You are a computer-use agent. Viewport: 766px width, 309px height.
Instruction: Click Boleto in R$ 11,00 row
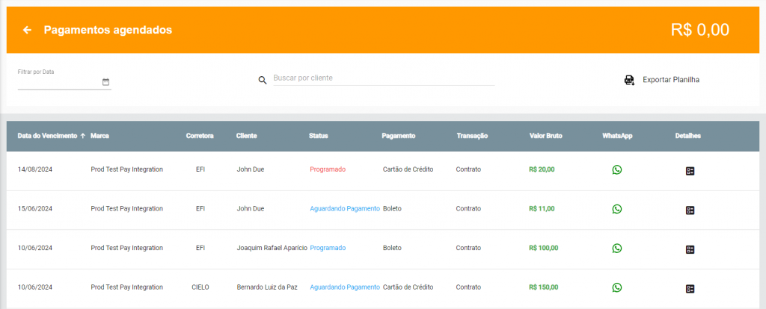pyautogui.click(x=392, y=208)
